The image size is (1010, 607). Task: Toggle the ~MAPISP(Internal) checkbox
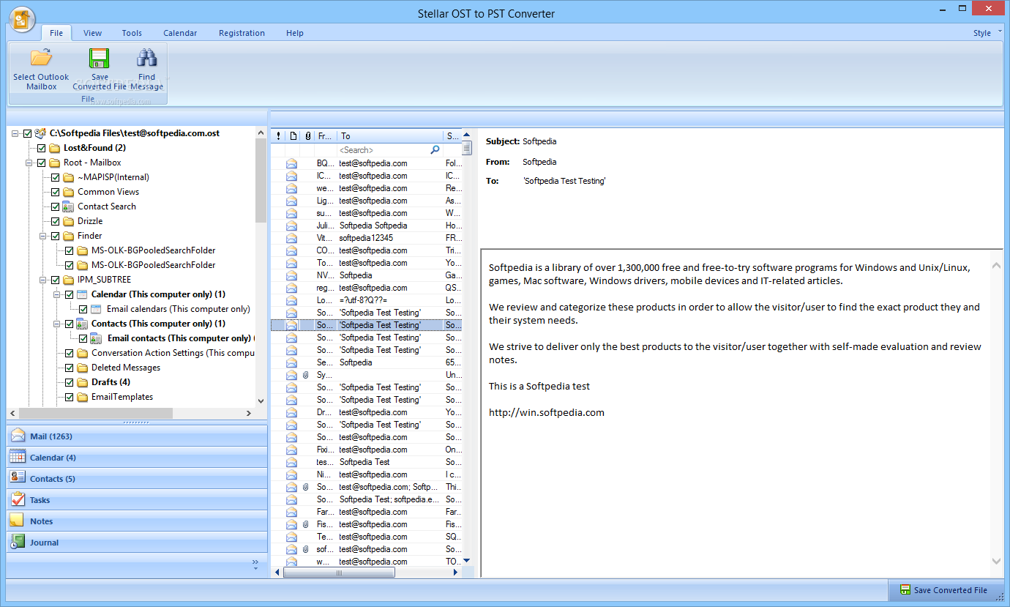pyautogui.click(x=56, y=177)
